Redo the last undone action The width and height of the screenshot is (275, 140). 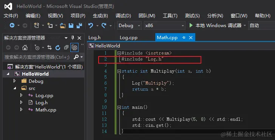click(104, 26)
